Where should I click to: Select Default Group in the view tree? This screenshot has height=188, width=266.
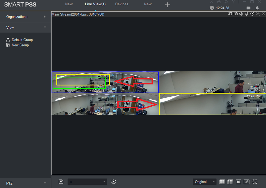22,40
